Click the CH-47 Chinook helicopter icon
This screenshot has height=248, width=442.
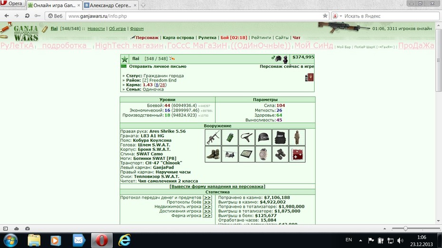[230, 154]
